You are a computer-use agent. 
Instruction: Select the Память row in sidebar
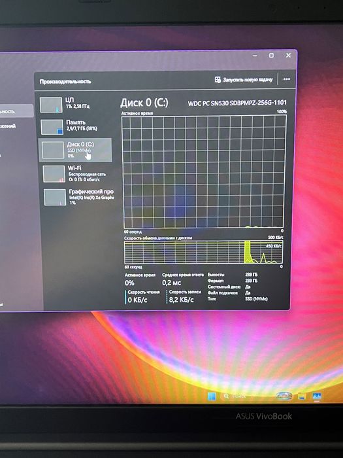coord(75,126)
